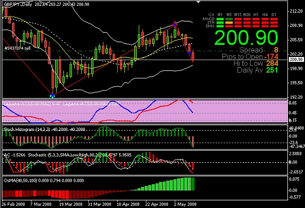Click the 198.90 price axis label

tap(296, 69)
